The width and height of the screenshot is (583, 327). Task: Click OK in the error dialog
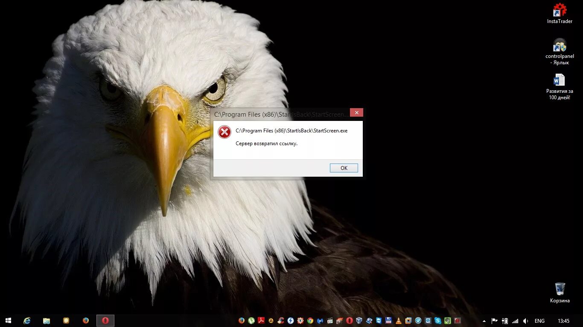click(x=344, y=168)
